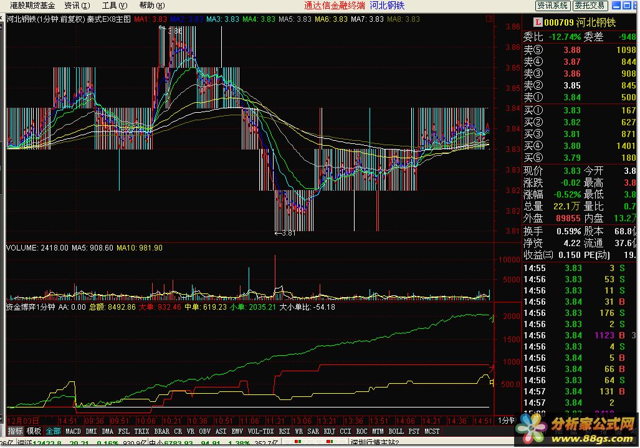
Task: Switch to the MTM indicator
Action: point(378,431)
